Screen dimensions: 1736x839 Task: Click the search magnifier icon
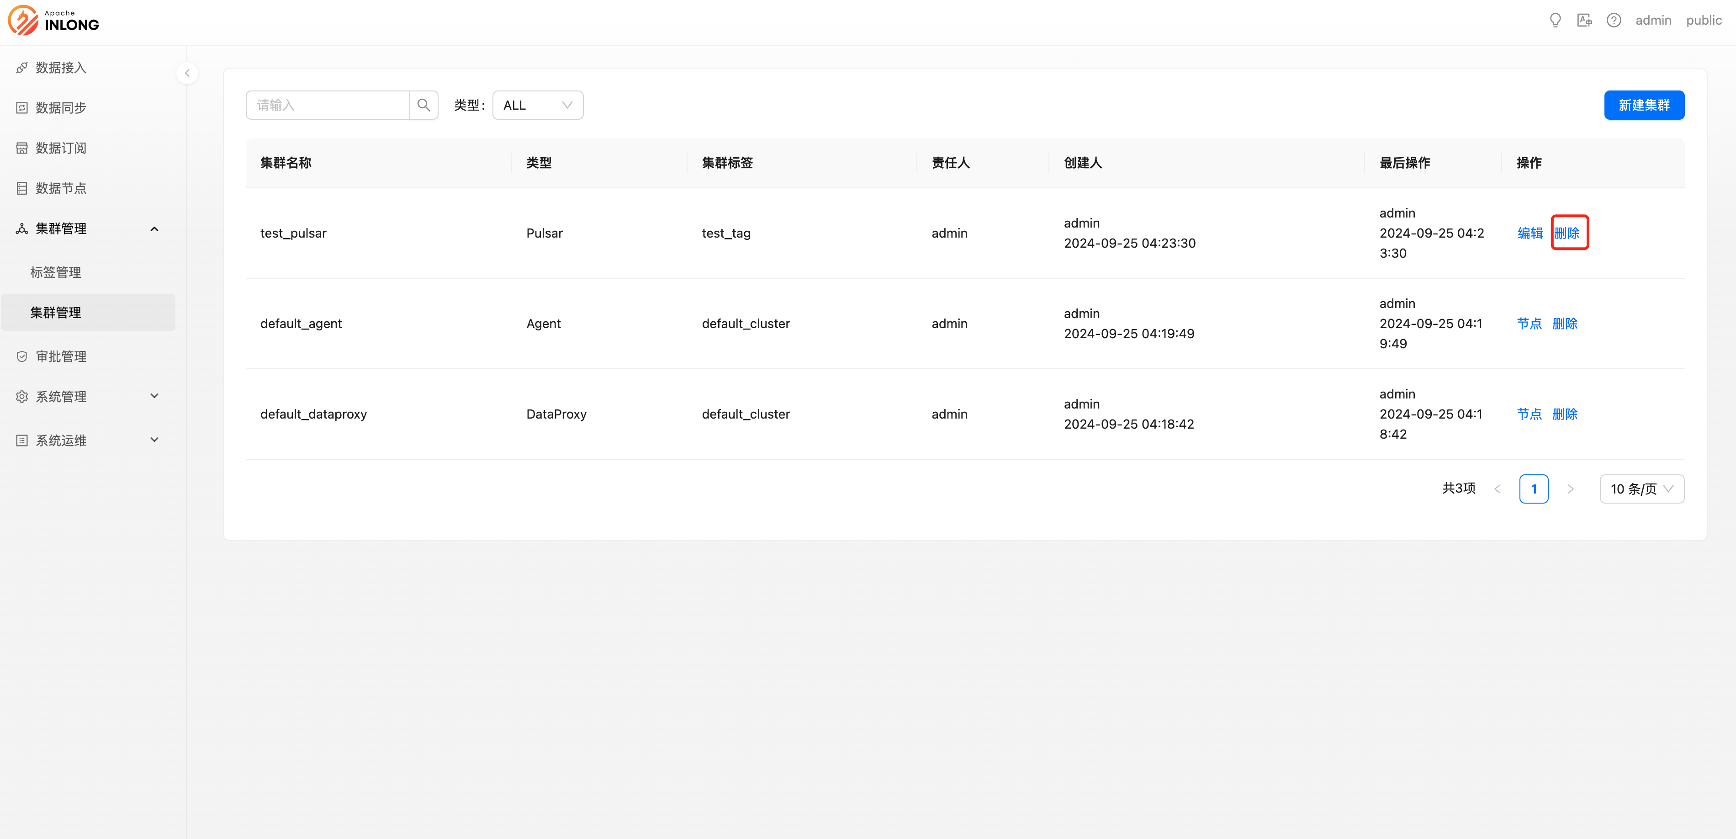[x=423, y=105]
